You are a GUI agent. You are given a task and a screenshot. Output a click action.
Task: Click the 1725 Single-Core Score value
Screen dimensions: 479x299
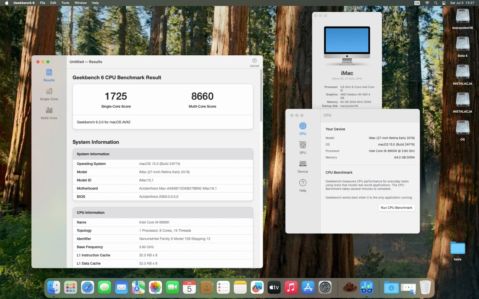pos(116,96)
